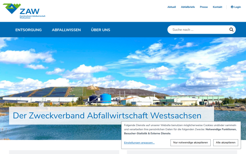Click 'Alle akzeptieren' button

pos(225,143)
